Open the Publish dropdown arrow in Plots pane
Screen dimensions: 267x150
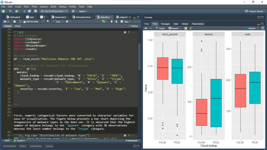tap(258, 28)
